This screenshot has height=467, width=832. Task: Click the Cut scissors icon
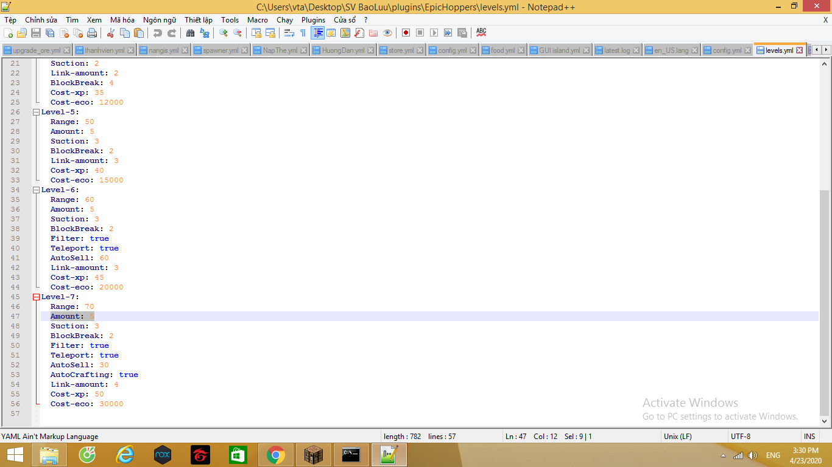coord(111,33)
